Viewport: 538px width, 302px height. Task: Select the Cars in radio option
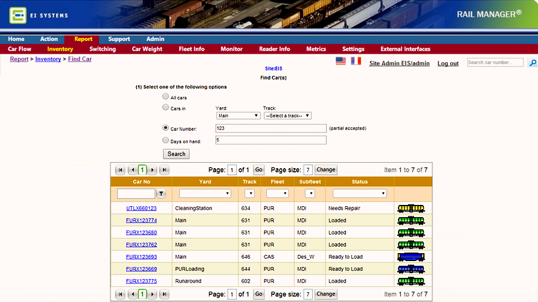point(166,107)
